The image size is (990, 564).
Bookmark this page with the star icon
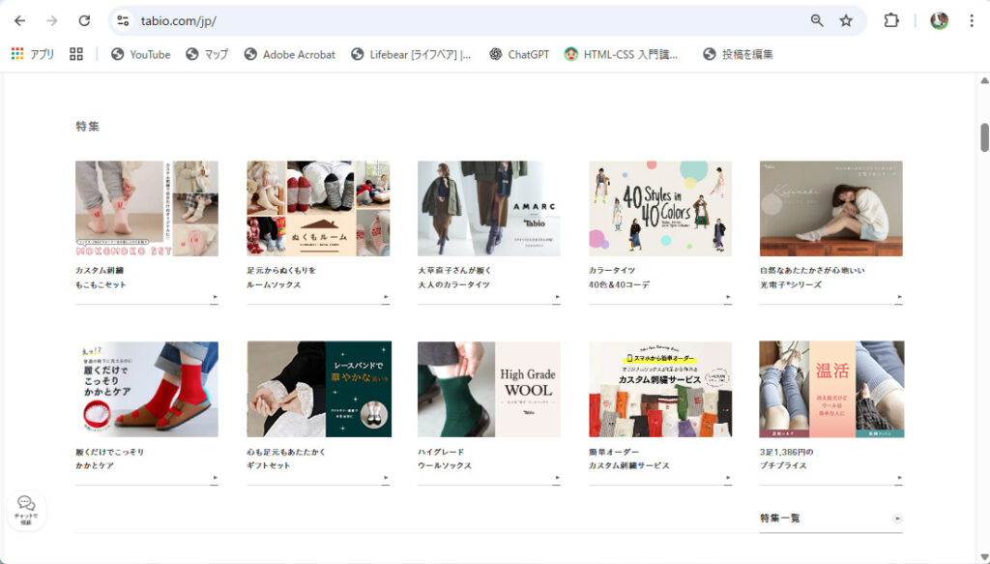pos(846,20)
